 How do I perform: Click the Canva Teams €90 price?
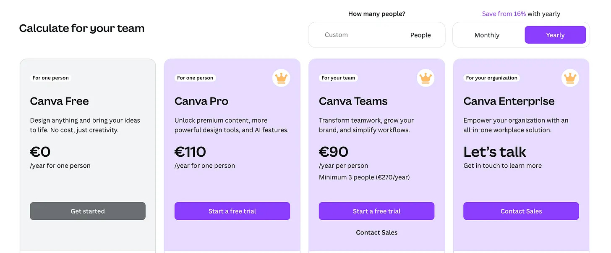[334, 152]
